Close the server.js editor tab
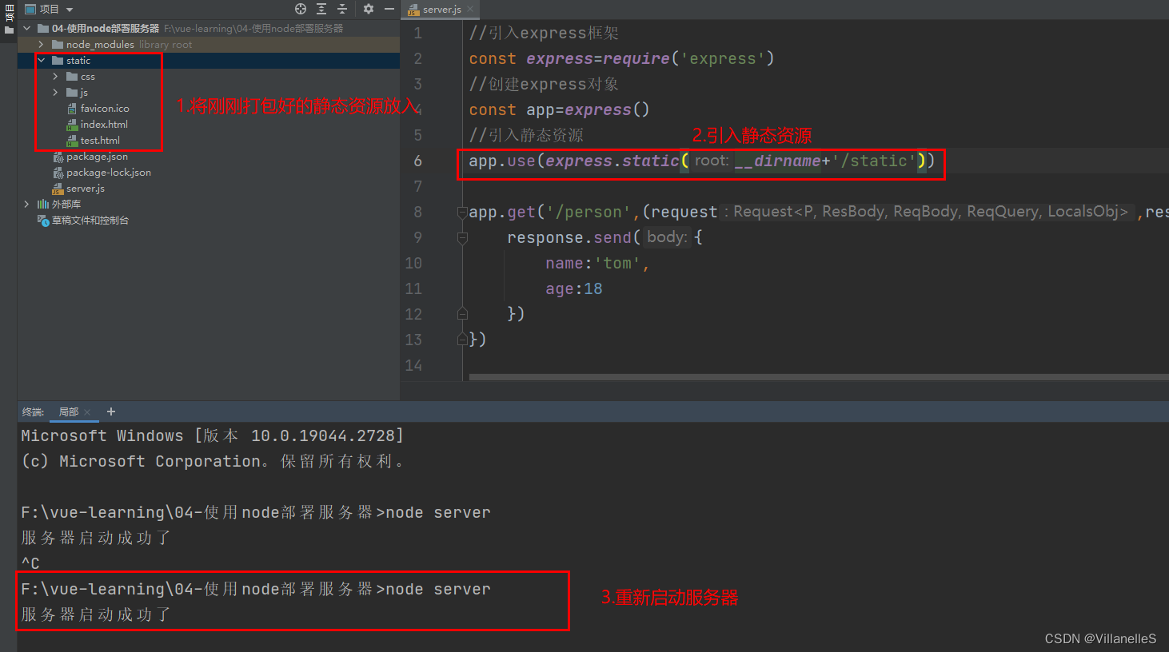 point(470,10)
